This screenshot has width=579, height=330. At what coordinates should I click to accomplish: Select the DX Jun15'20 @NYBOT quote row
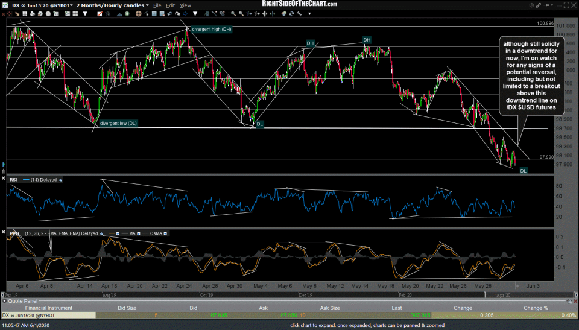(48, 315)
